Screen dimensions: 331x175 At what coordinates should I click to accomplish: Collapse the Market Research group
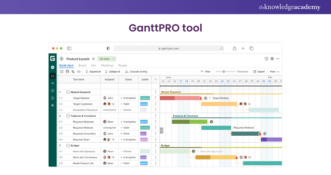tap(68, 92)
